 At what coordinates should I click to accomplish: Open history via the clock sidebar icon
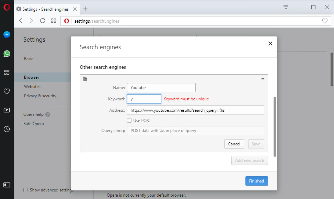(x=7, y=129)
